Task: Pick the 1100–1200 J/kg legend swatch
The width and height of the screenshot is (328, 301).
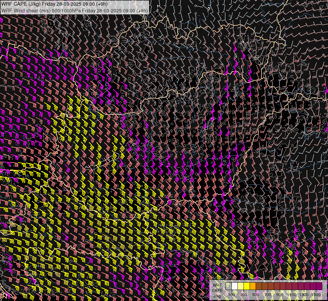Action: pos(295,286)
